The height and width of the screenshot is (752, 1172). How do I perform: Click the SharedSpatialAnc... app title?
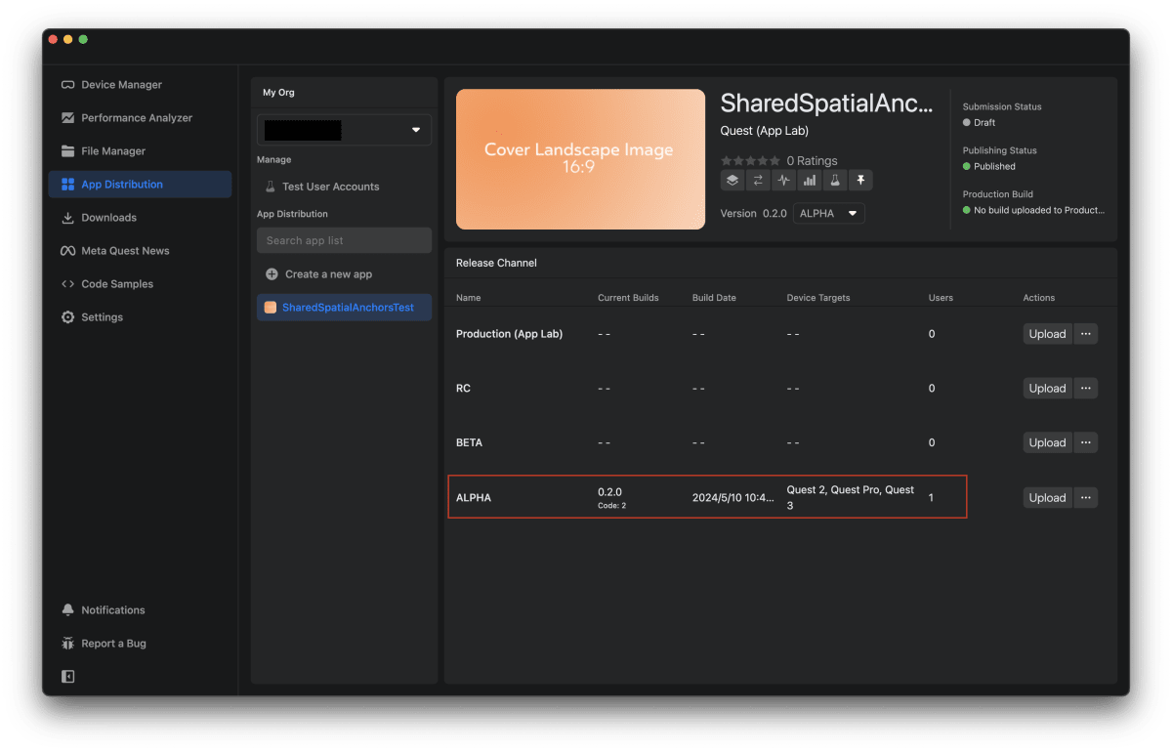tap(827, 104)
